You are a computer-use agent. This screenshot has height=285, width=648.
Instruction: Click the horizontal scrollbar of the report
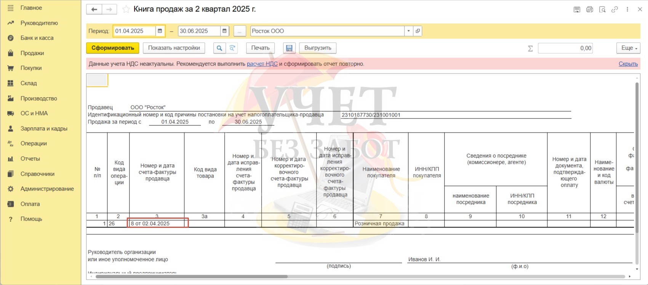(x=192, y=277)
